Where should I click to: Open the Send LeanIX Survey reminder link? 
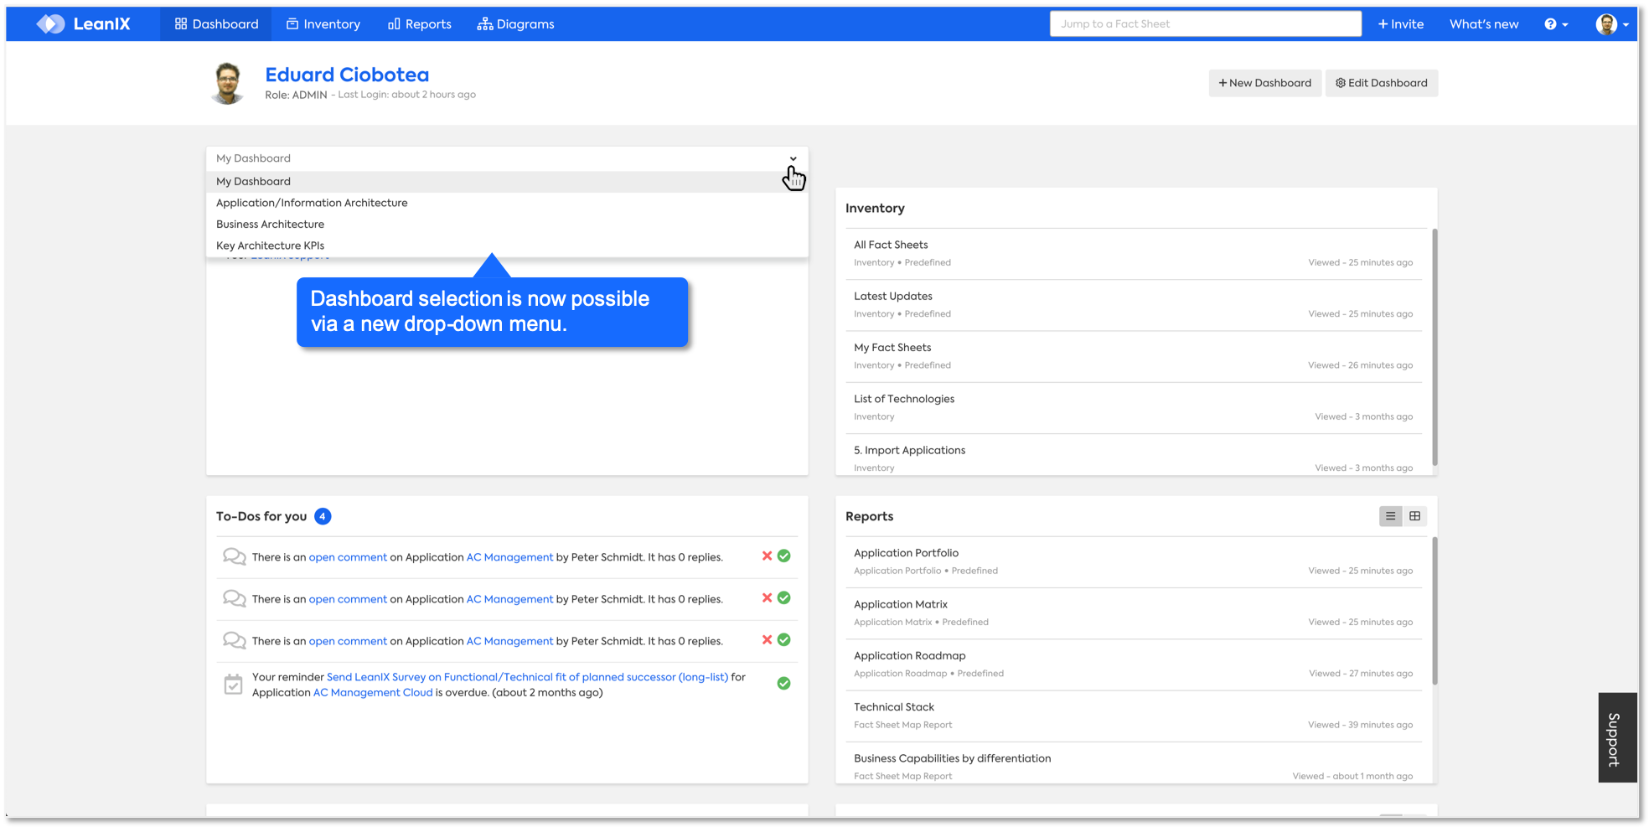coord(527,677)
